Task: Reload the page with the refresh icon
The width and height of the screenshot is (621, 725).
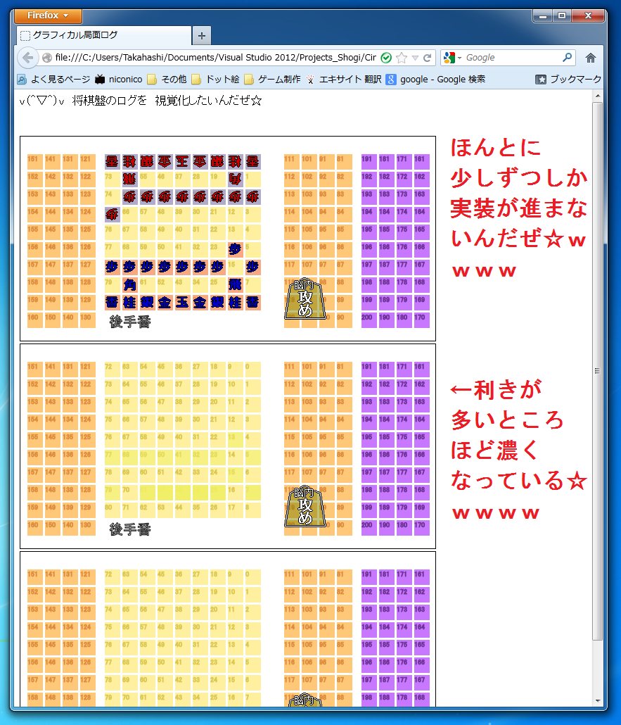Action: click(x=428, y=58)
